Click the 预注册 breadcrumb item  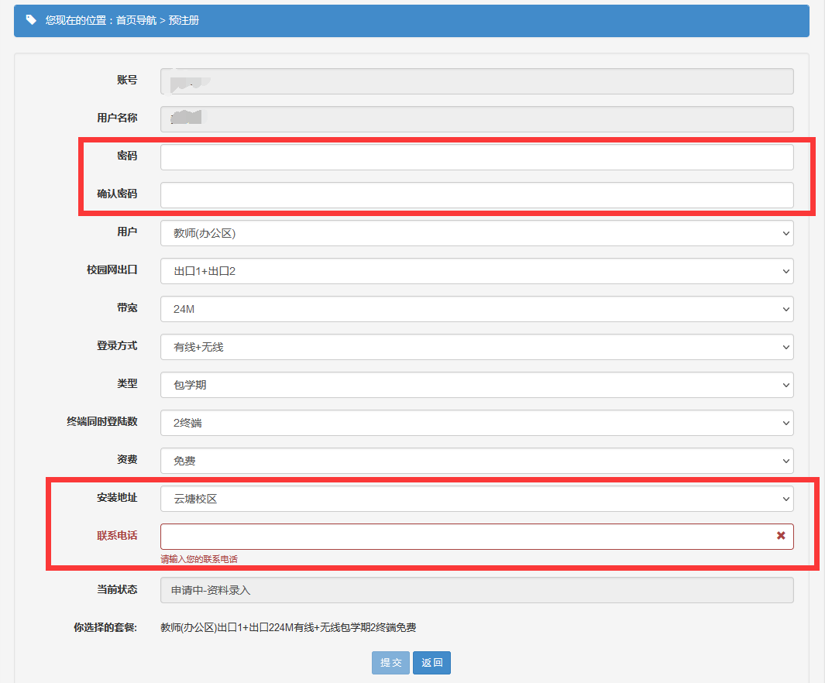(x=184, y=20)
